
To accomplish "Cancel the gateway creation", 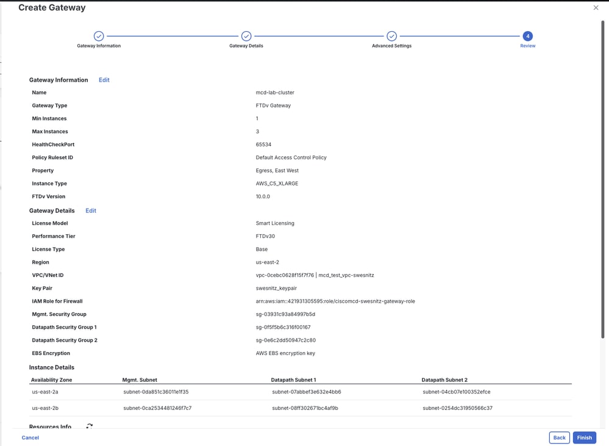I will [30, 437].
